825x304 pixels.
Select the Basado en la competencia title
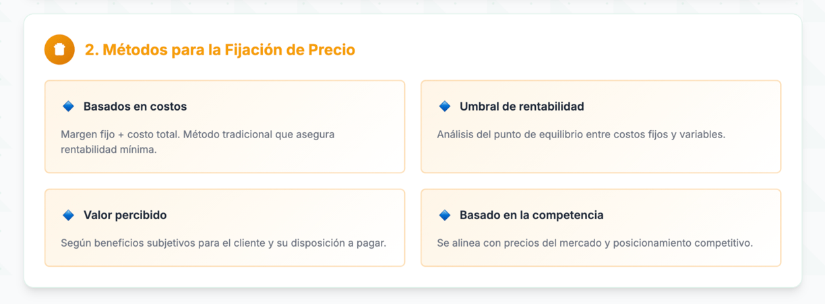tap(531, 215)
